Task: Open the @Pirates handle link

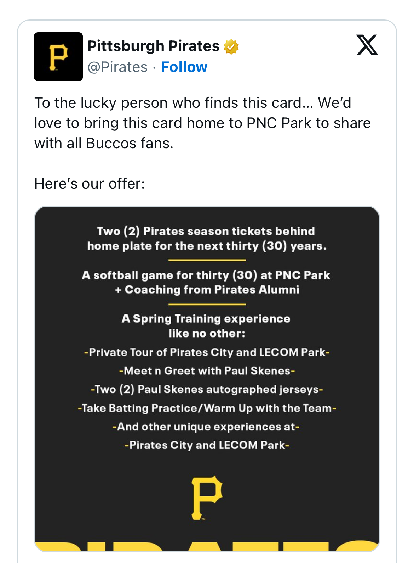Action: tap(117, 67)
